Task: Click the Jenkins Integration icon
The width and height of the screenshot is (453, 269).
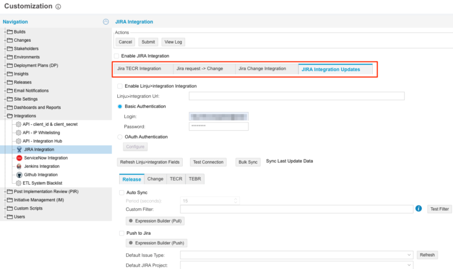Action: (19, 167)
